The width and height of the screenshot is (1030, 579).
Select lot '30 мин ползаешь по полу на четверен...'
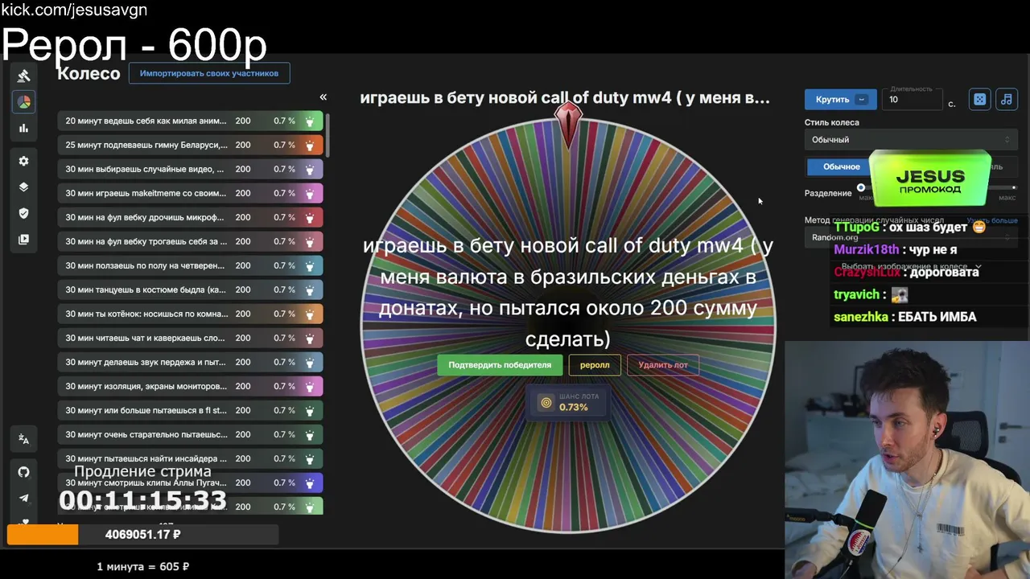pyautogui.click(x=190, y=266)
